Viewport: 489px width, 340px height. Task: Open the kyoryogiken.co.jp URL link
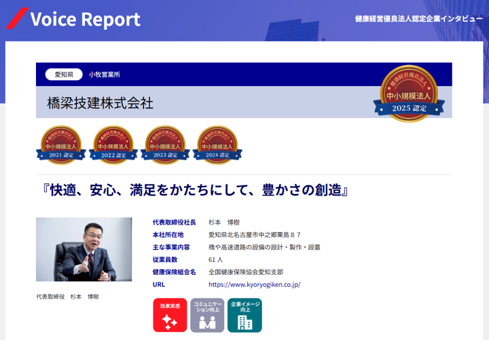click(254, 285)
